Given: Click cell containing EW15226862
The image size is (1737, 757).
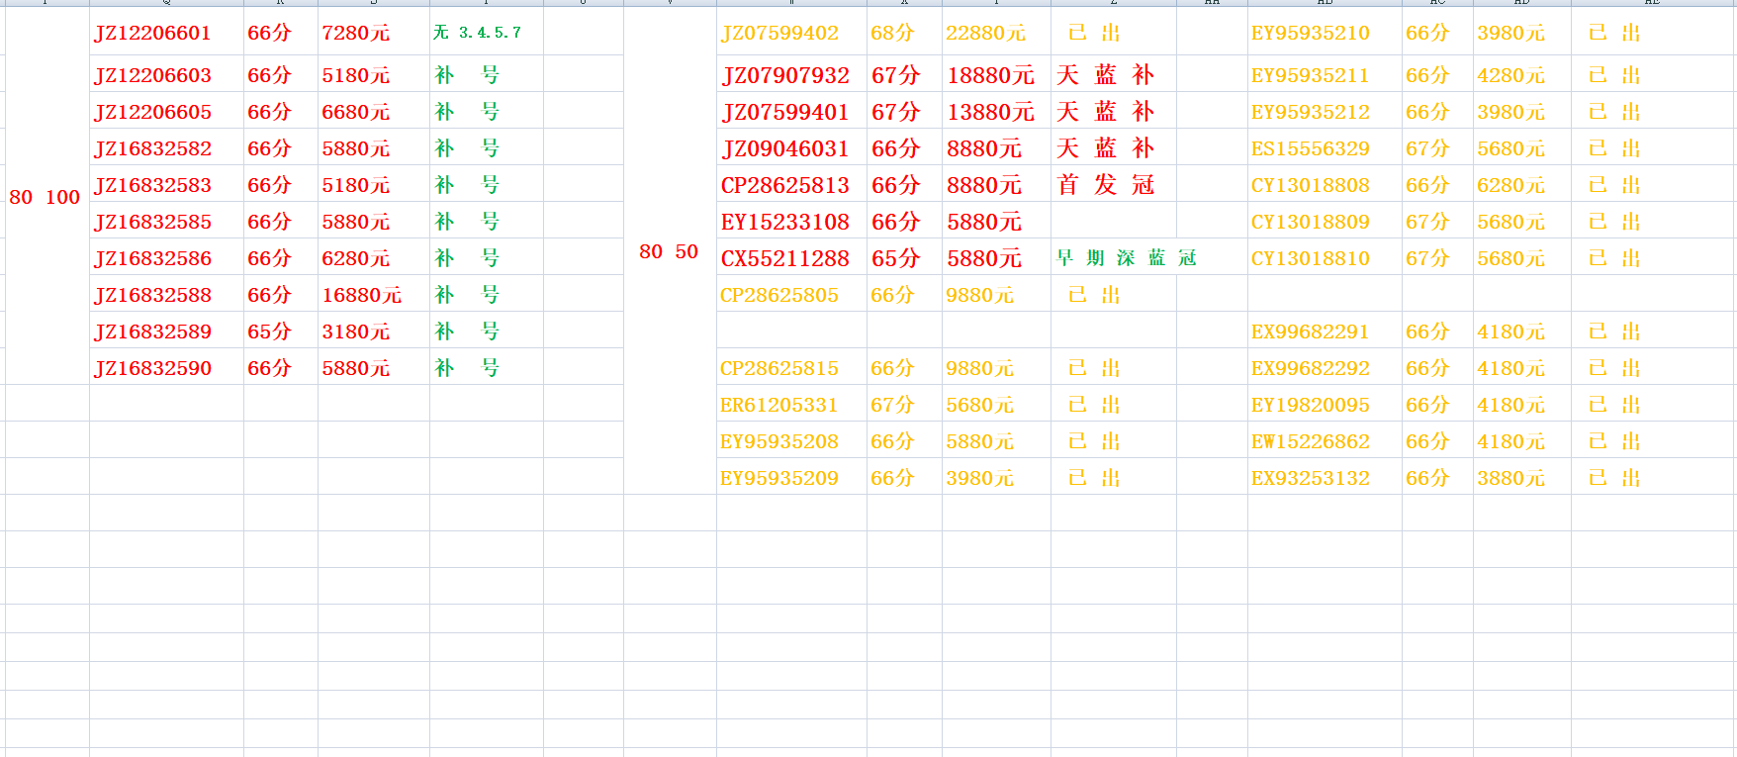Looking at the screenshot, I should coord(1311,441).
